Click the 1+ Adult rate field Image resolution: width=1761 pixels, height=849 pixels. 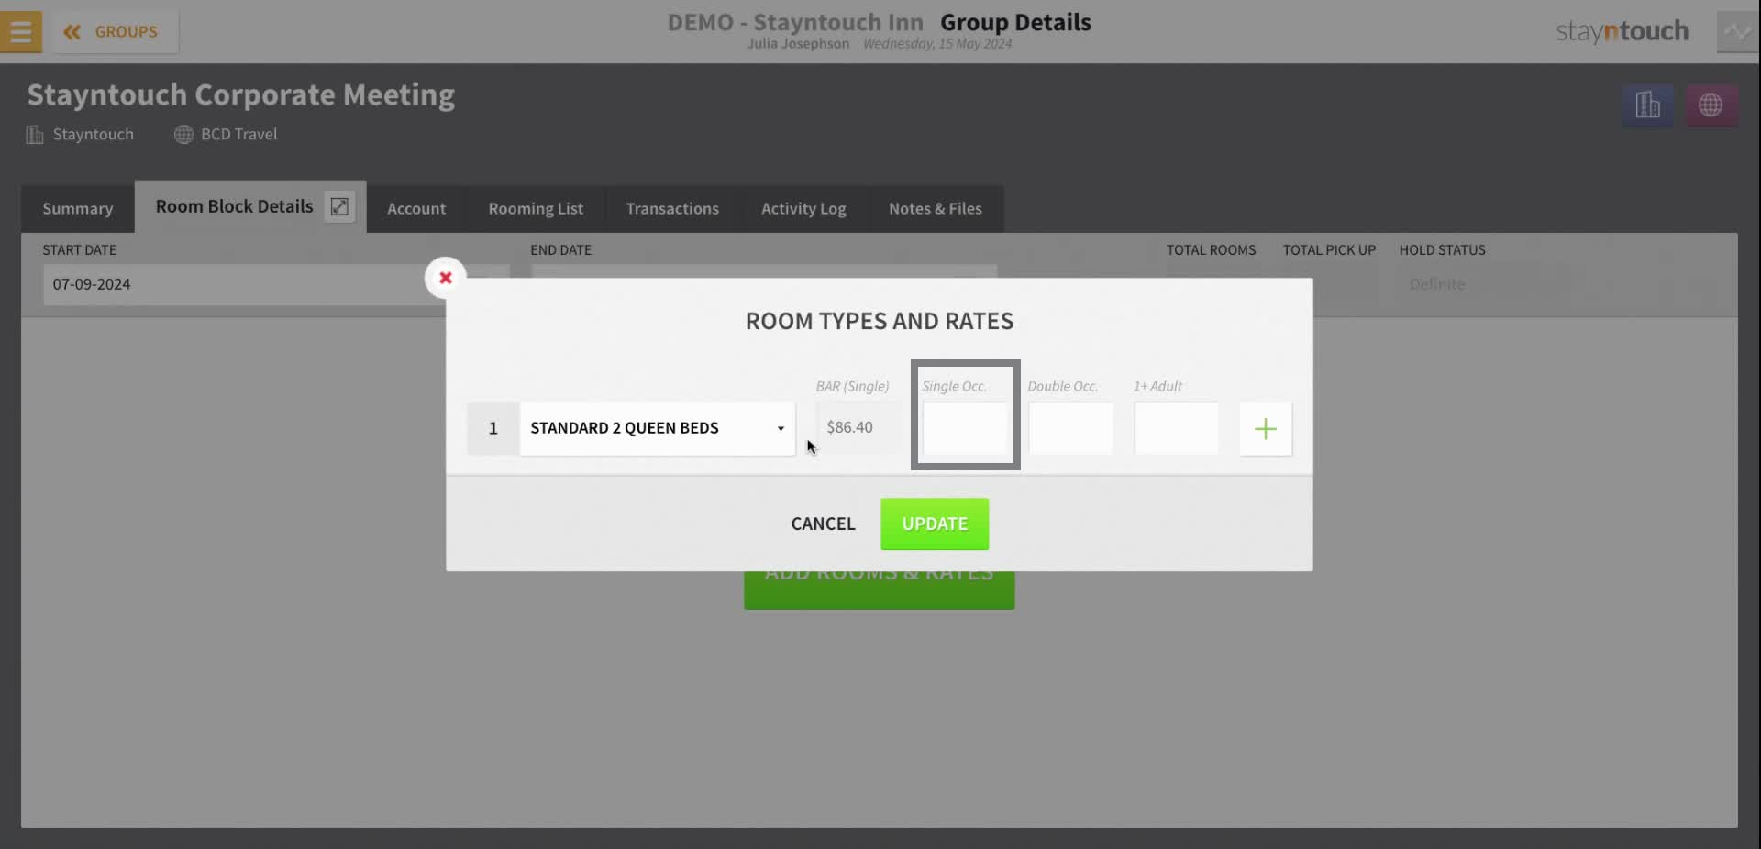1177,428
